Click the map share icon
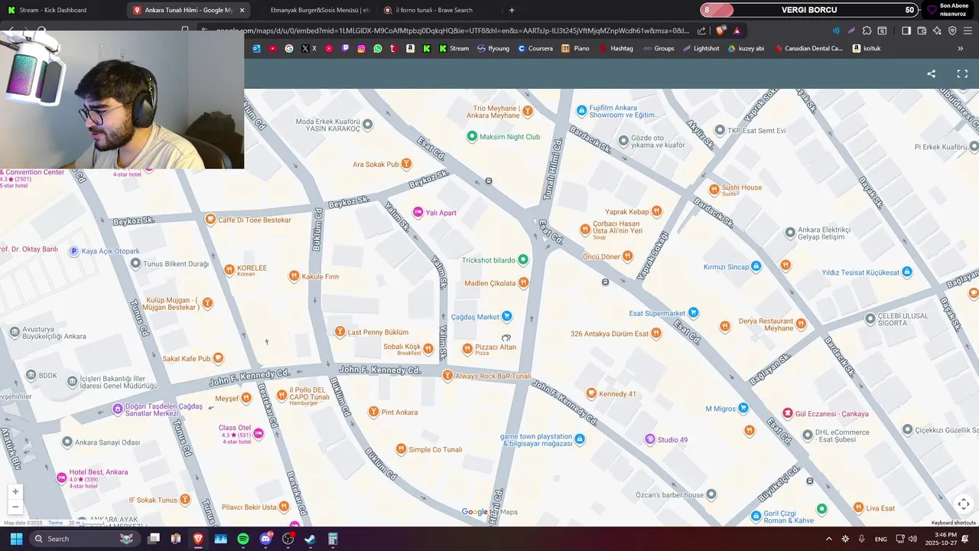The width and height of the screenshot is (979, 551). [931, 74]
